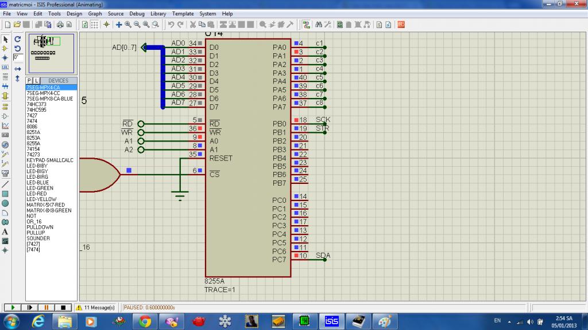This screenshot has width=588, height=330.
Task: Open the Debug menu
Action: 137,13
